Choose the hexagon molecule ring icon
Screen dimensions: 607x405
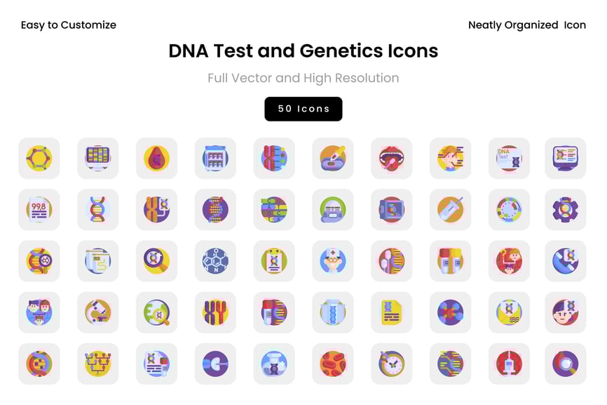[39, 158]
